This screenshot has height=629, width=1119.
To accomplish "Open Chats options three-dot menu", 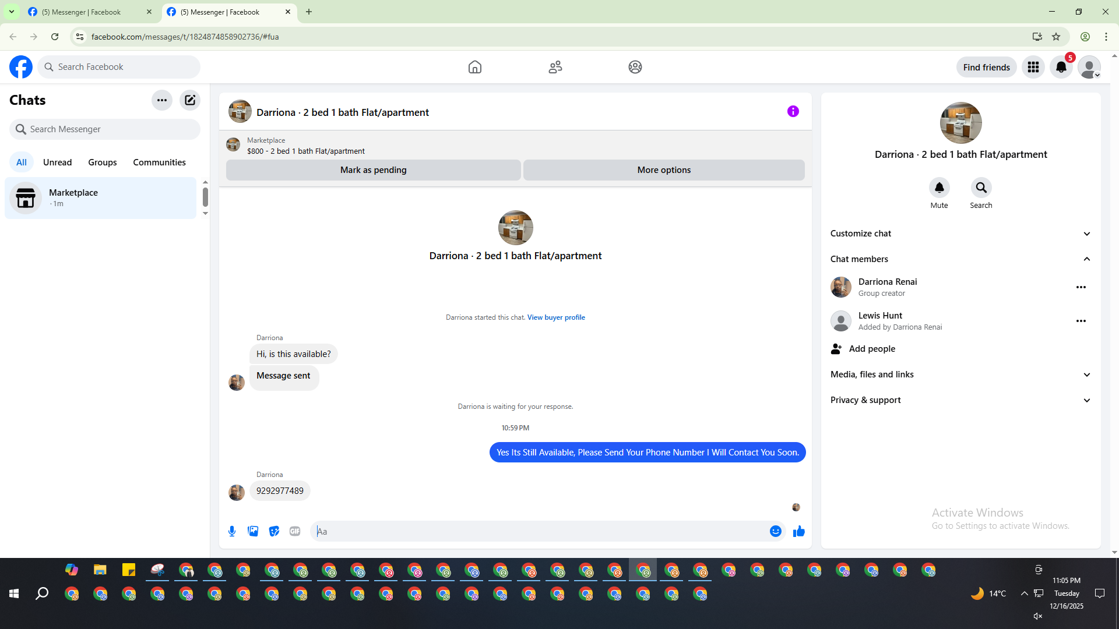I will 162,100.
